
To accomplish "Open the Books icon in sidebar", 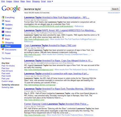I will [x=3, y=35].
